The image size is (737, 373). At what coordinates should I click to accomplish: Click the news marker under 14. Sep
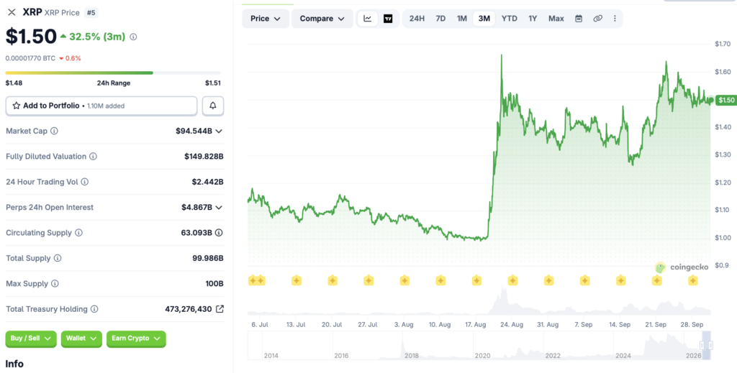click(621, 280)
